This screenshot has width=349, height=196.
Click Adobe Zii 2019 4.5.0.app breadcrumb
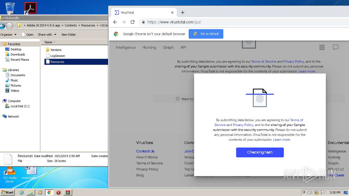click(x=43, y=25)
